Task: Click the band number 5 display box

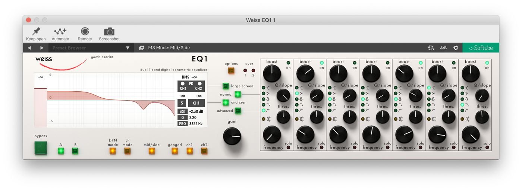Action: click(x=182, y=103)
